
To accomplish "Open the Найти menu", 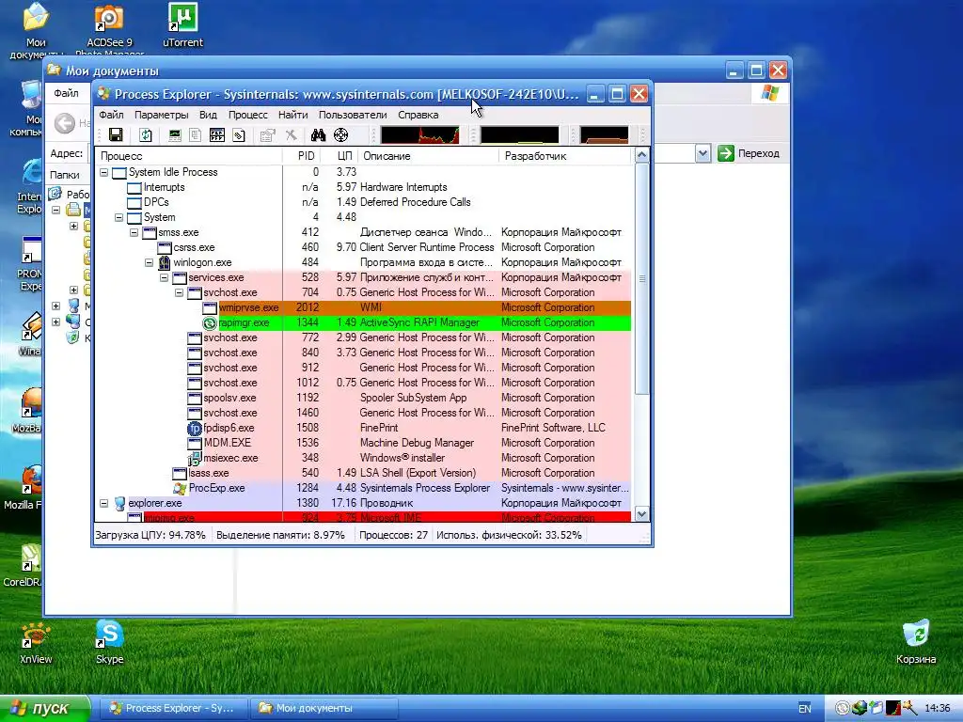I will pyautogui.click(x=293, y=115).
